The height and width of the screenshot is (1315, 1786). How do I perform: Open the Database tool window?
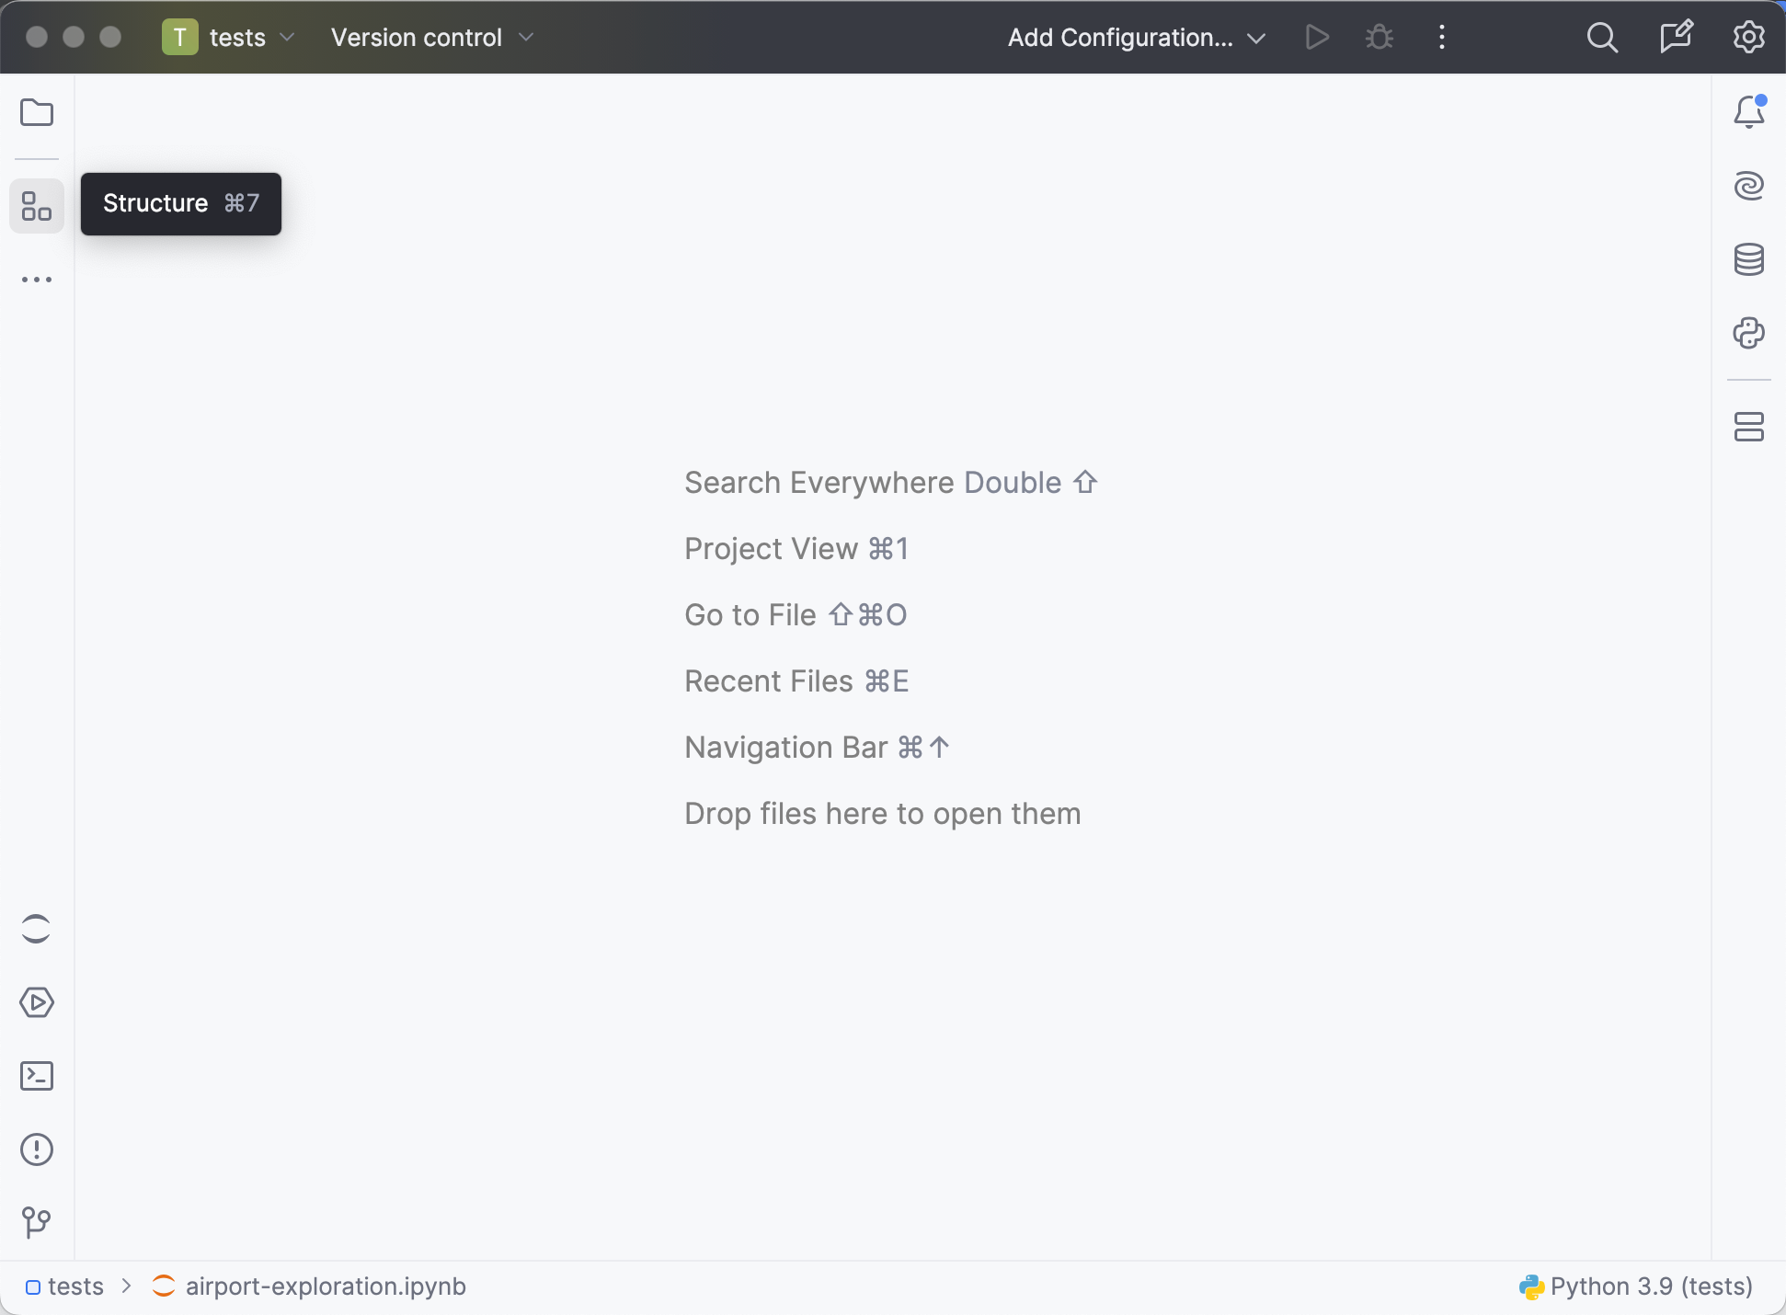(x=1749, y=259)
